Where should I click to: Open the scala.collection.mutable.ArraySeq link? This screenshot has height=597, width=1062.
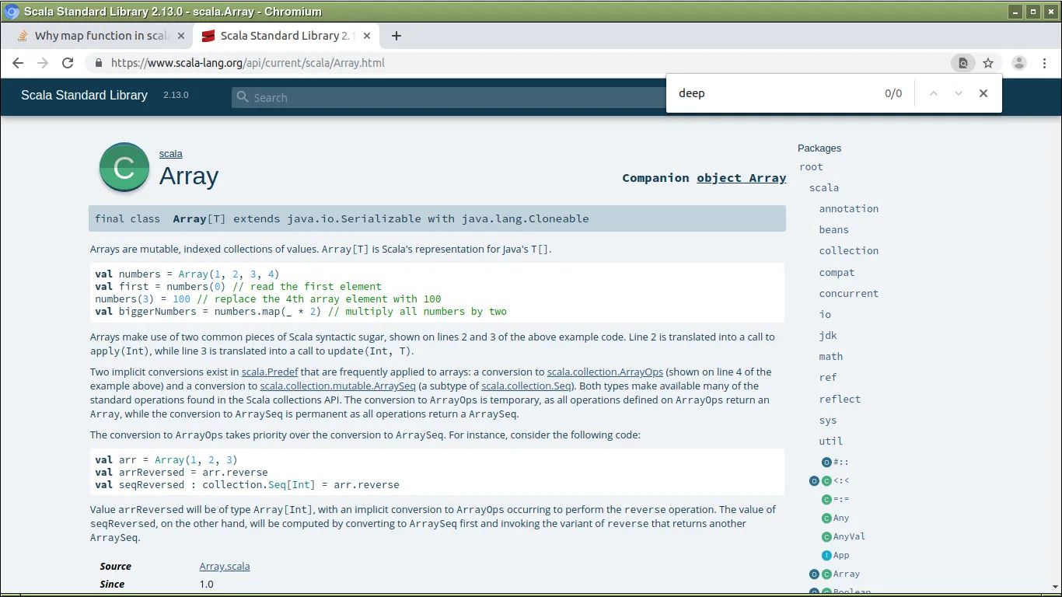(337, 386)
